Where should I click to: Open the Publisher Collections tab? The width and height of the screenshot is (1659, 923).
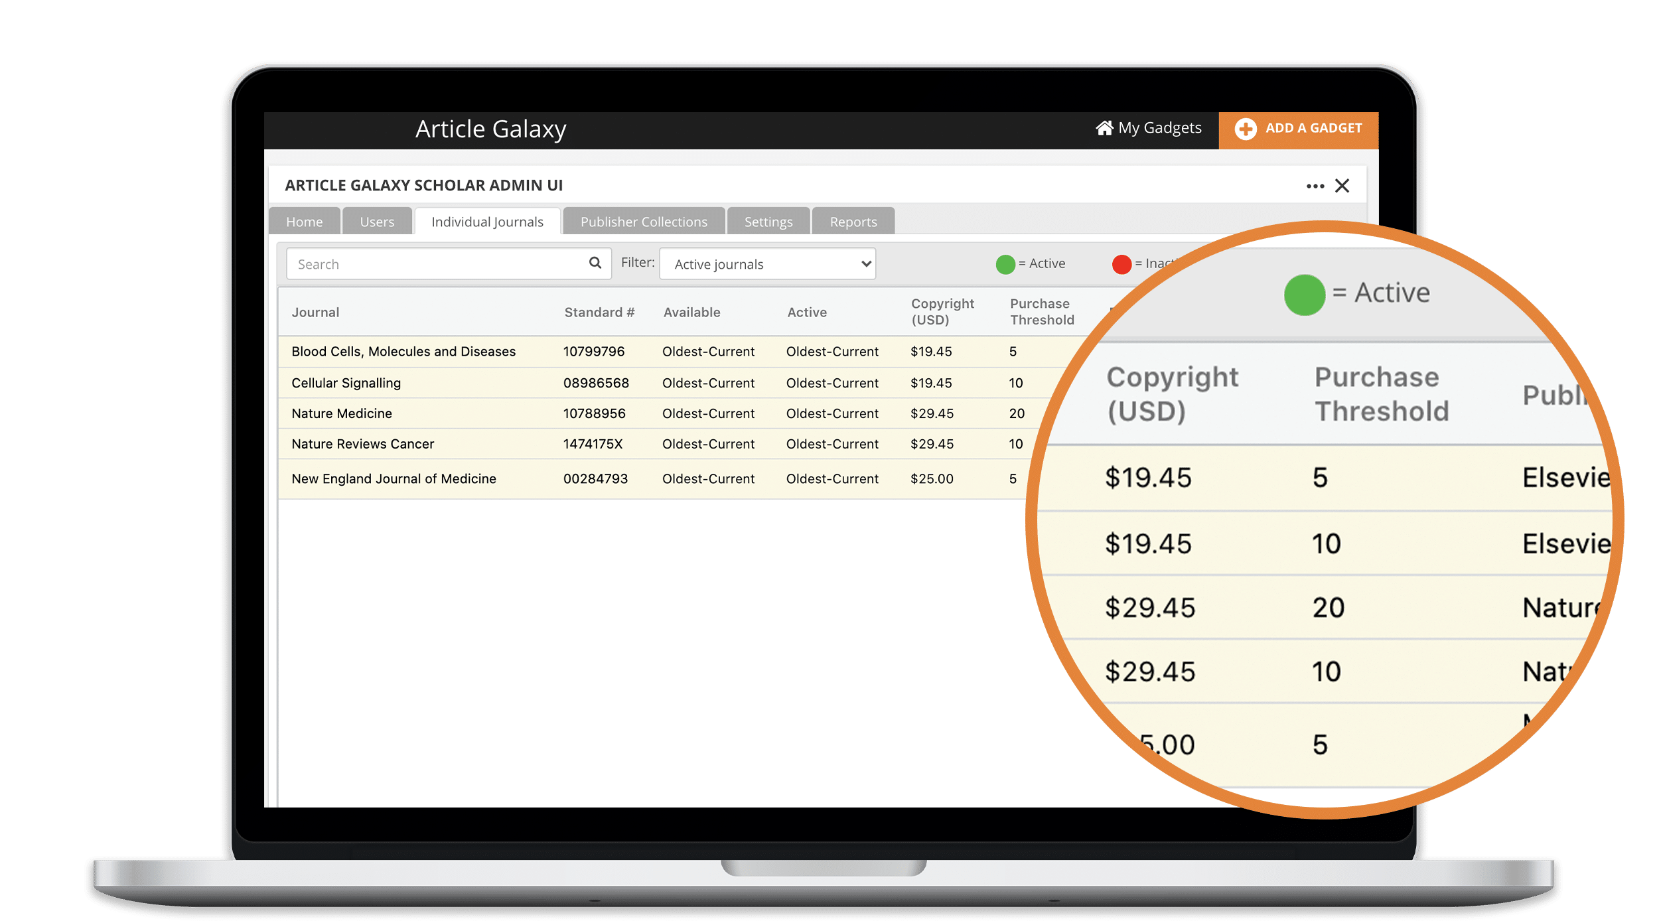tap(644, 222)
